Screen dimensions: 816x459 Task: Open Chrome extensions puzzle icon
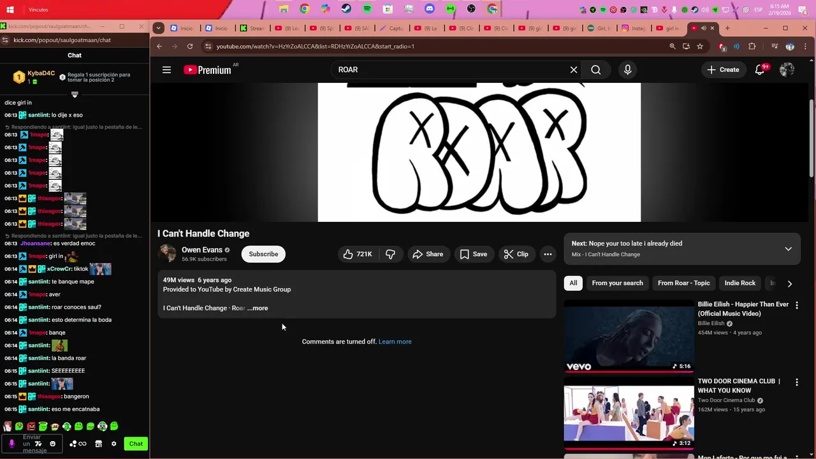pyautogui.click(x=752, y=47)
